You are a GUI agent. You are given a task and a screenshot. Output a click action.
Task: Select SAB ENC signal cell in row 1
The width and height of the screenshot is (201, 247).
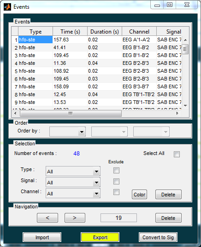[x=169, y=40]
